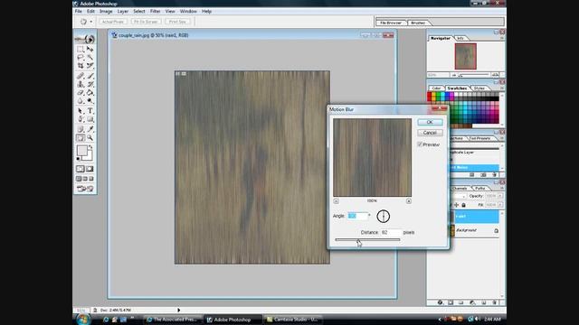Click the angle dial control

pos(384,217)
